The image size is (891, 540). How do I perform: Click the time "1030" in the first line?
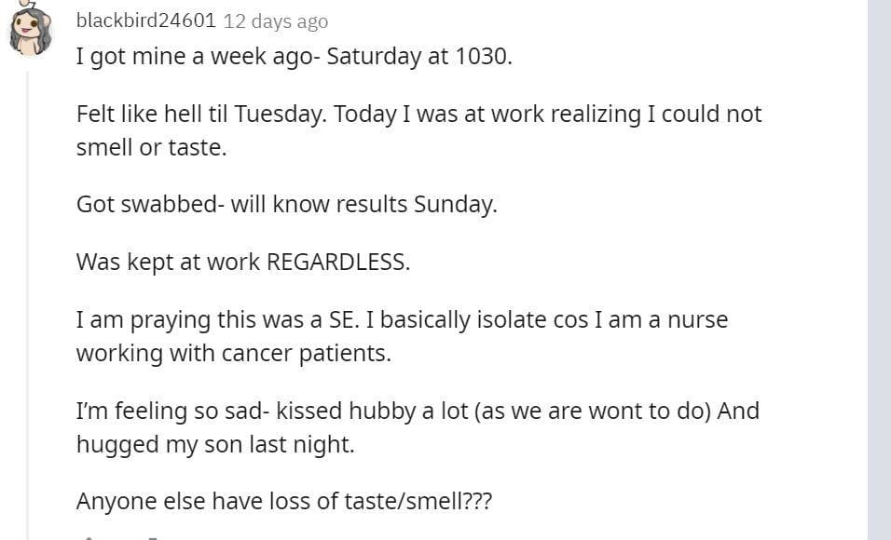click(482, 56)
